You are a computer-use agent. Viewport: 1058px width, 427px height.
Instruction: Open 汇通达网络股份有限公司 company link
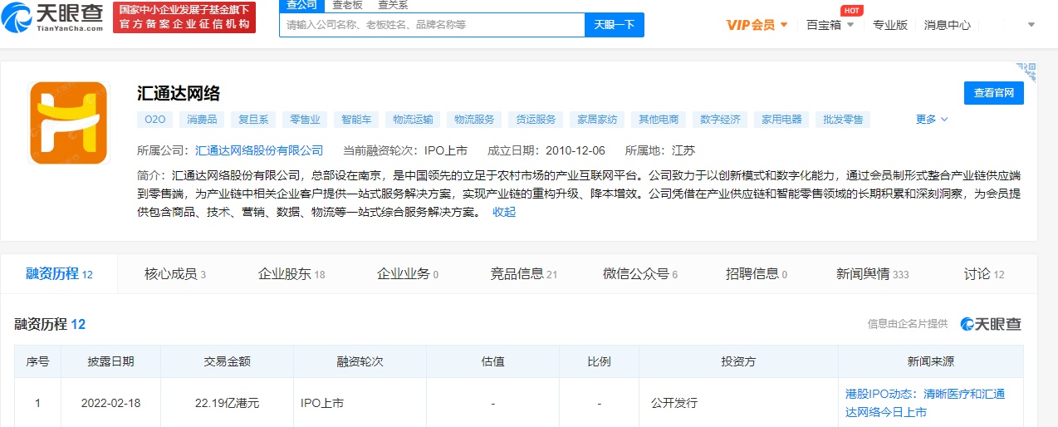(259, 151)
